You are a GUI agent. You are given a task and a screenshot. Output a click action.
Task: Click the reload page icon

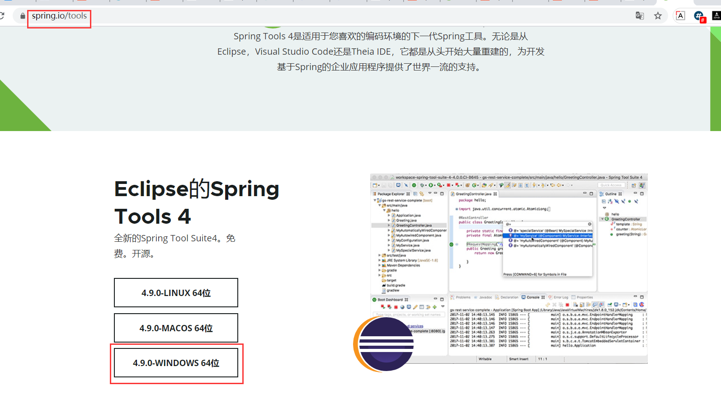[x=2, y=16]
